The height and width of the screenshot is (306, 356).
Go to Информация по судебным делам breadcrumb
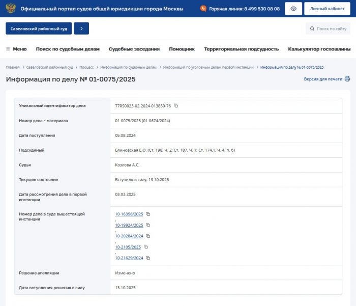tap(128, 67)
